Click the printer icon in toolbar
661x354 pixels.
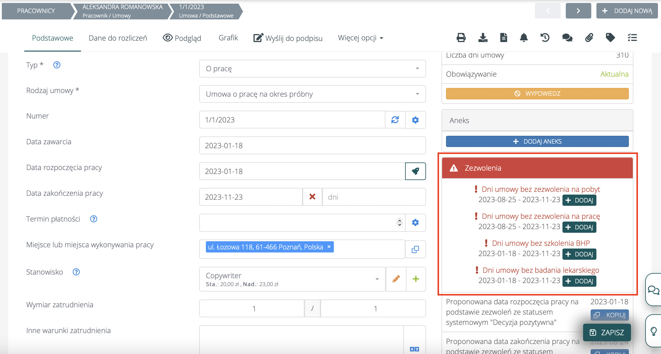point(461,38)
